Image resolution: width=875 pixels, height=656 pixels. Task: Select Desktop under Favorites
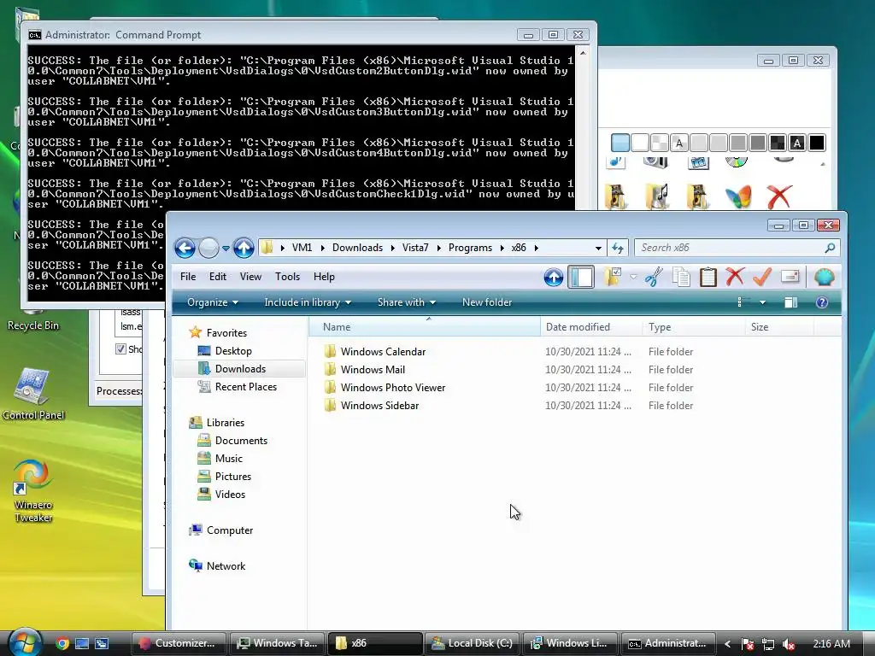(x=233, y=351)
